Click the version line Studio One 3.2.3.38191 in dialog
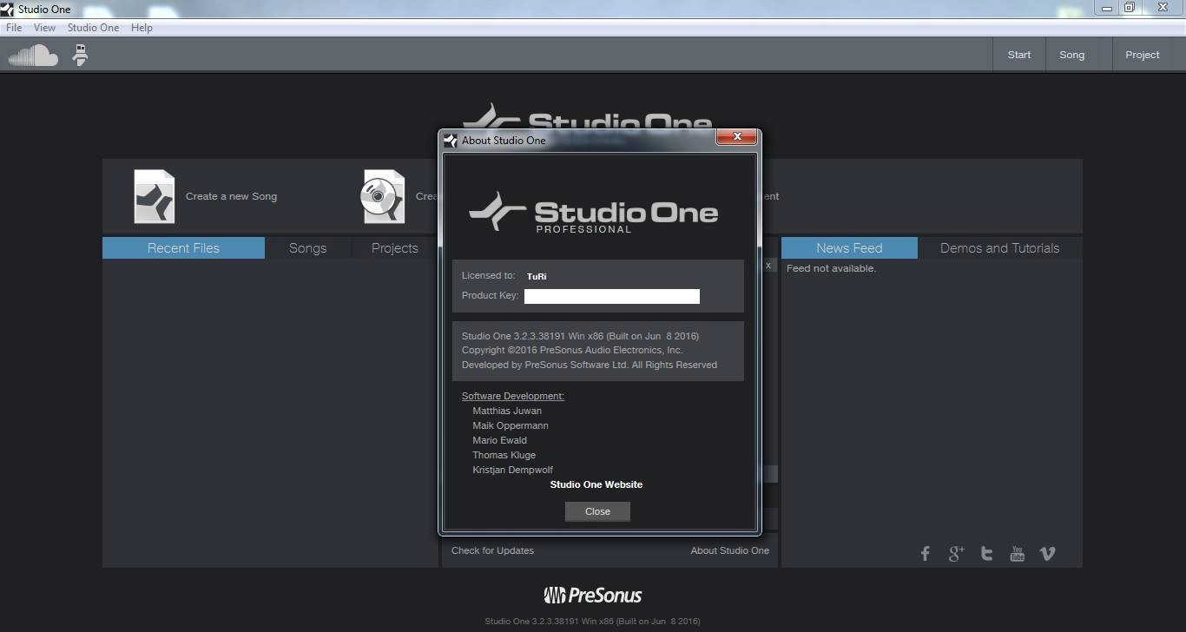Screen dimensions: 1186x632 (580, 336)
